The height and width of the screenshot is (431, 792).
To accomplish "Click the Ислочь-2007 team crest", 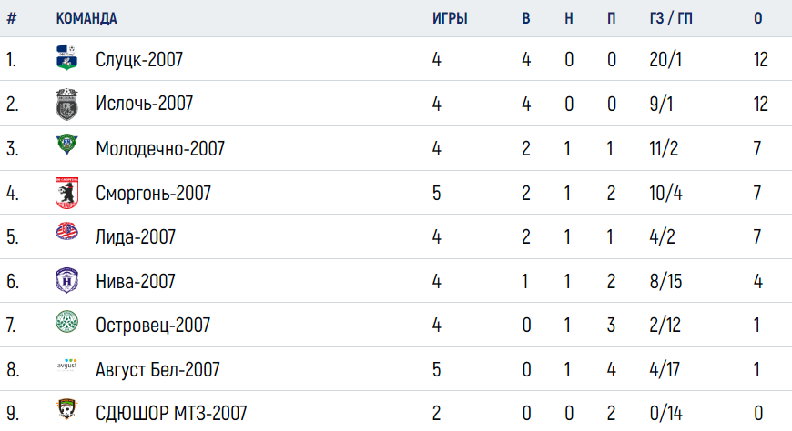I will point(66,104).
